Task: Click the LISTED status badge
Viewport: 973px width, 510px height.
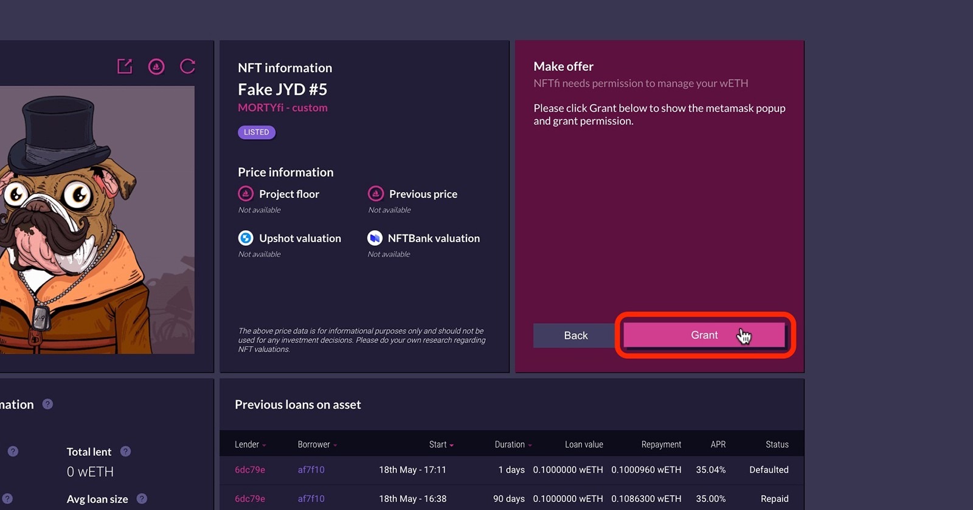Action: click(257, 132)
